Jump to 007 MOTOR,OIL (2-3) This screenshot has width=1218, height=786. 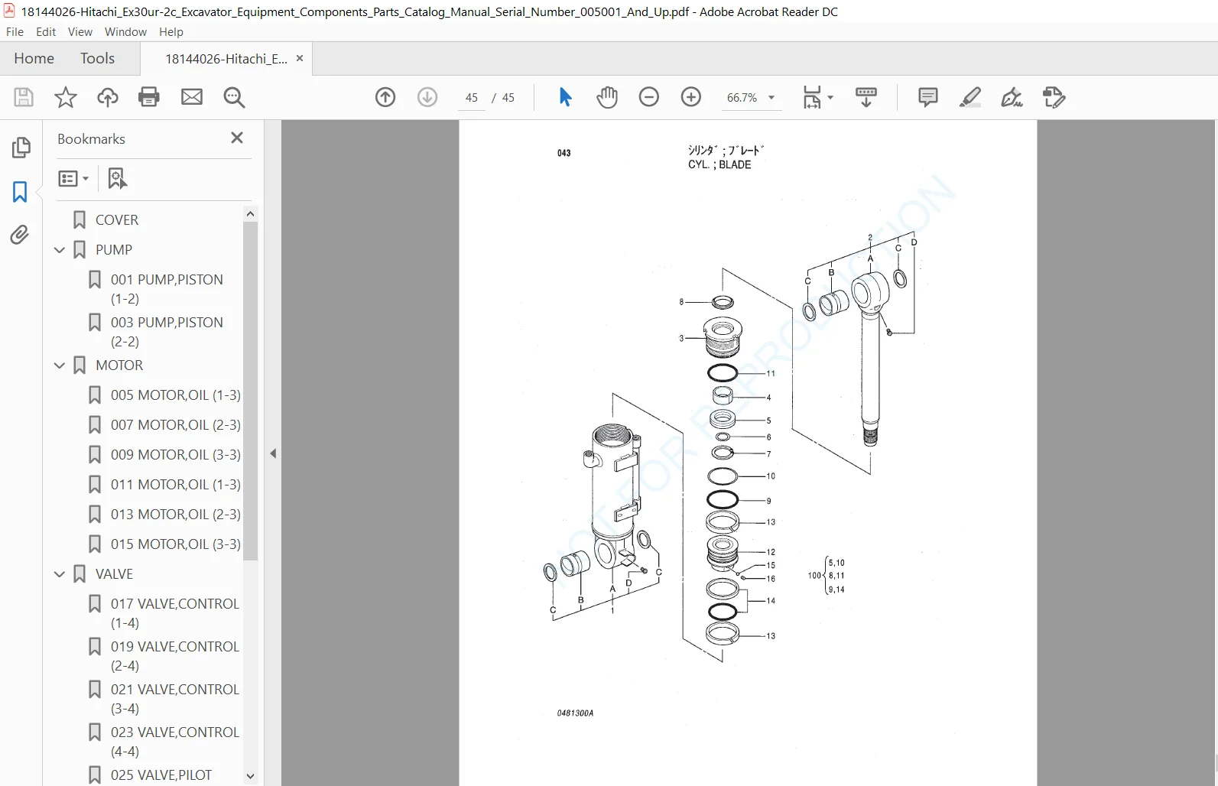176,425
